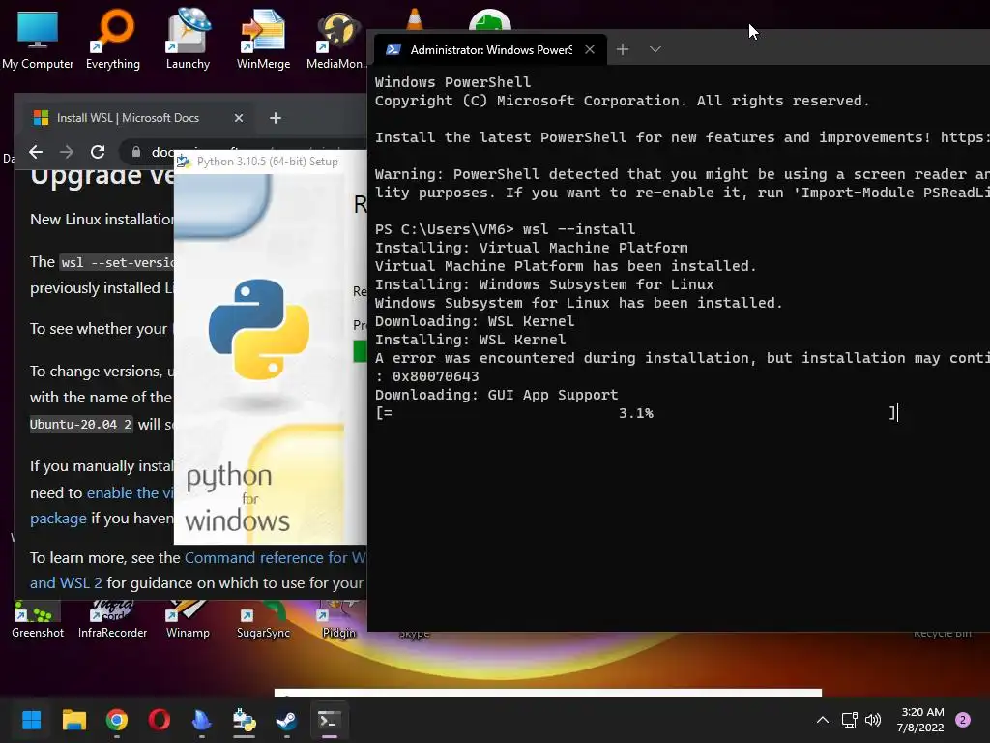The width and height of the screenshot is (990, 743).
Task: Click the 3.1% download progress text
Action: (636, 413)
